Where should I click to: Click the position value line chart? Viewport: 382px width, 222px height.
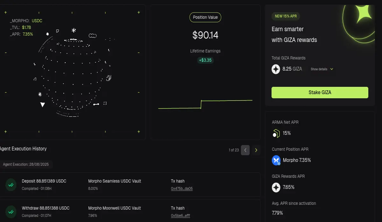205,105
